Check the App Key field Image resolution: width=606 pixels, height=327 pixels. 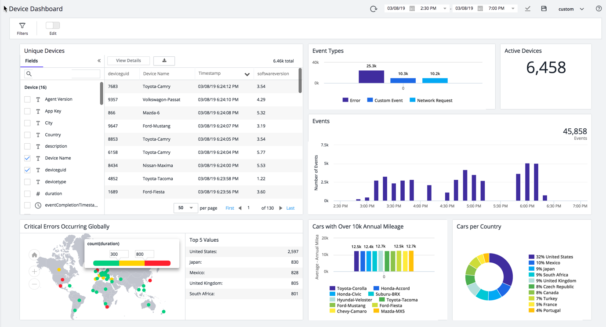click(x=27, y=111)
